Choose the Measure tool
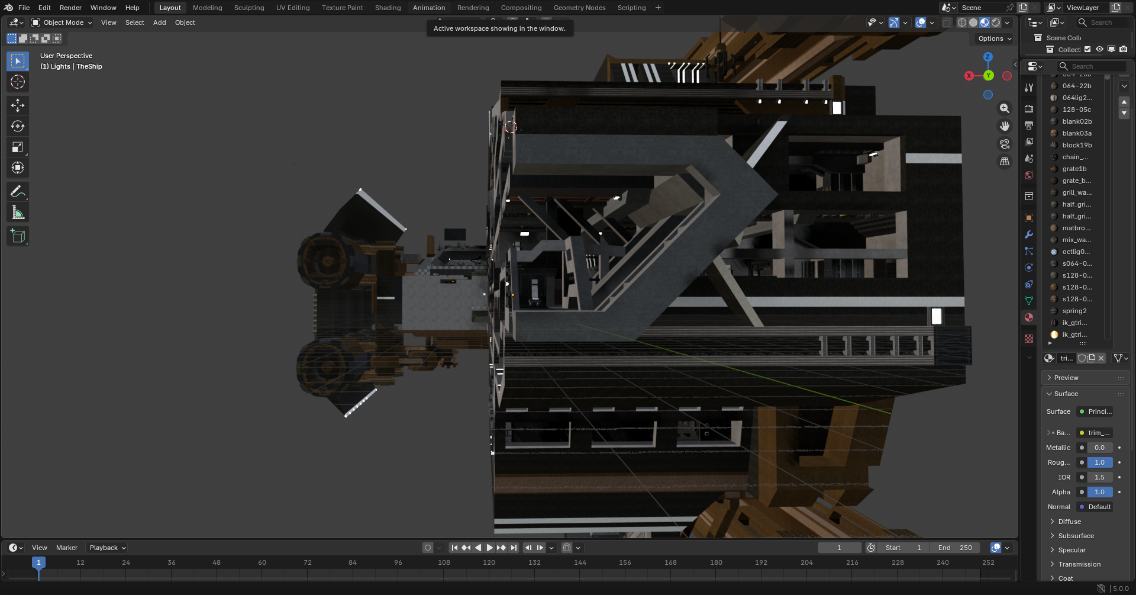Screen dimensions: 1136x595 [x=18, y=213]
